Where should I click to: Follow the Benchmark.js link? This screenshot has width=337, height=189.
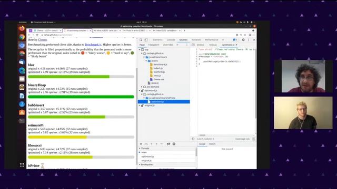(93, 45)
